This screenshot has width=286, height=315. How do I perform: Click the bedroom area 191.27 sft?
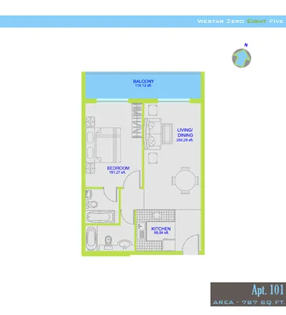coord(117,173)
